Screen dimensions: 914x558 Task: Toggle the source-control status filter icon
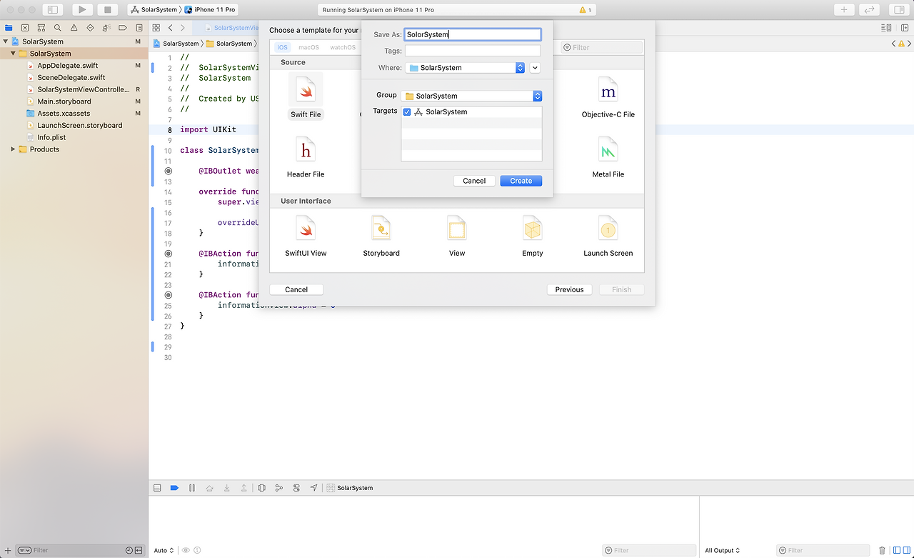[x=139, y=550]
